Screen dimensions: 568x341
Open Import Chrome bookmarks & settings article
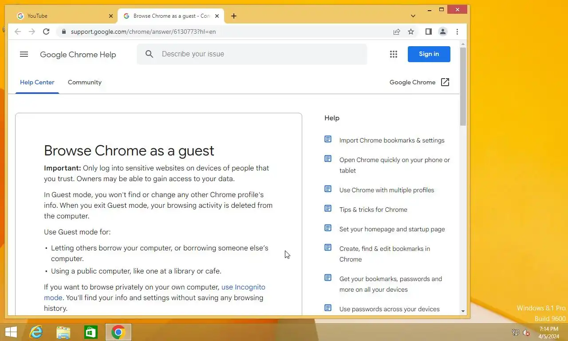[392, 140]
